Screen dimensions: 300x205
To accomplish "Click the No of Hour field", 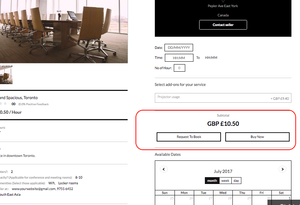I will point(179,68).
